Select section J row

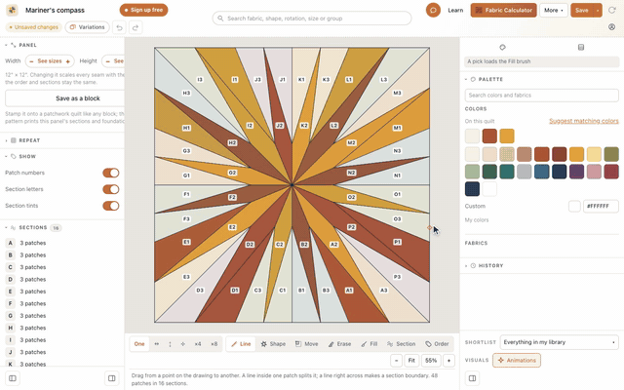point(62,352)
